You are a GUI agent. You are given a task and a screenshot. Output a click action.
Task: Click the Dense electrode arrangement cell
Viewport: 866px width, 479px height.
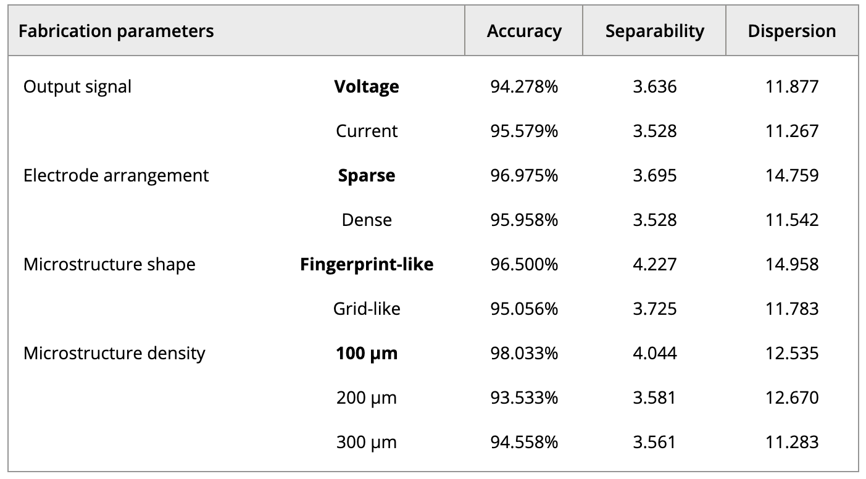point(367,220)
